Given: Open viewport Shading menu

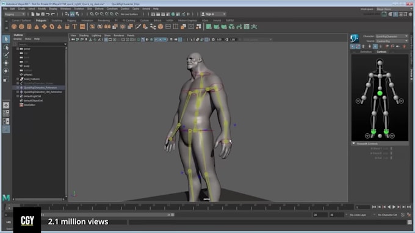Looking at the screenshot, I should pyautogui.click(x=84, y=35).
